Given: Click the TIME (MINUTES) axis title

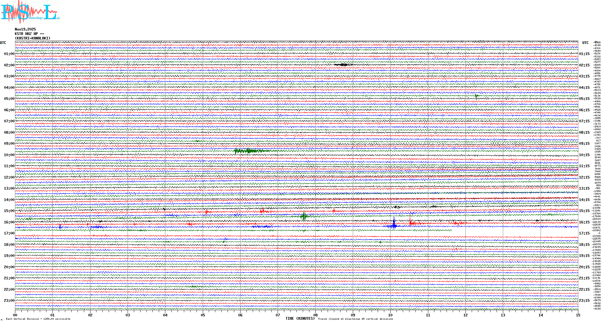Looking at the screenshot, I should pos(300,319).
